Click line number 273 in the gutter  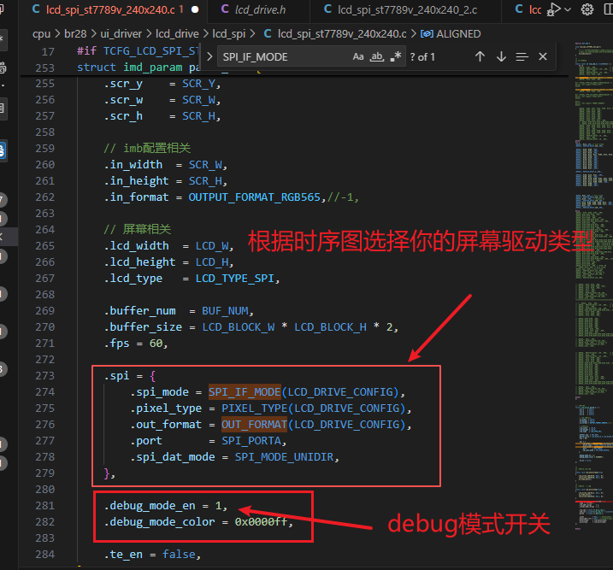pos(44,376)
